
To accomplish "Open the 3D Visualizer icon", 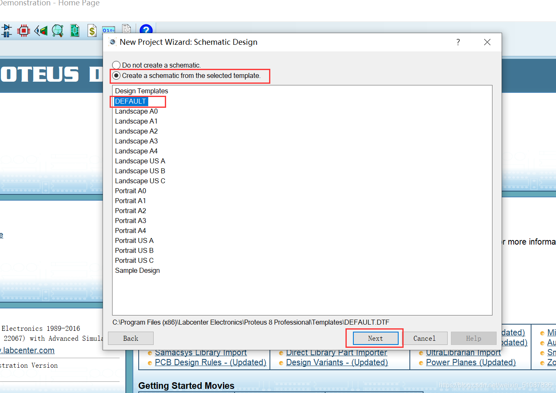I will tap(41, 31).
